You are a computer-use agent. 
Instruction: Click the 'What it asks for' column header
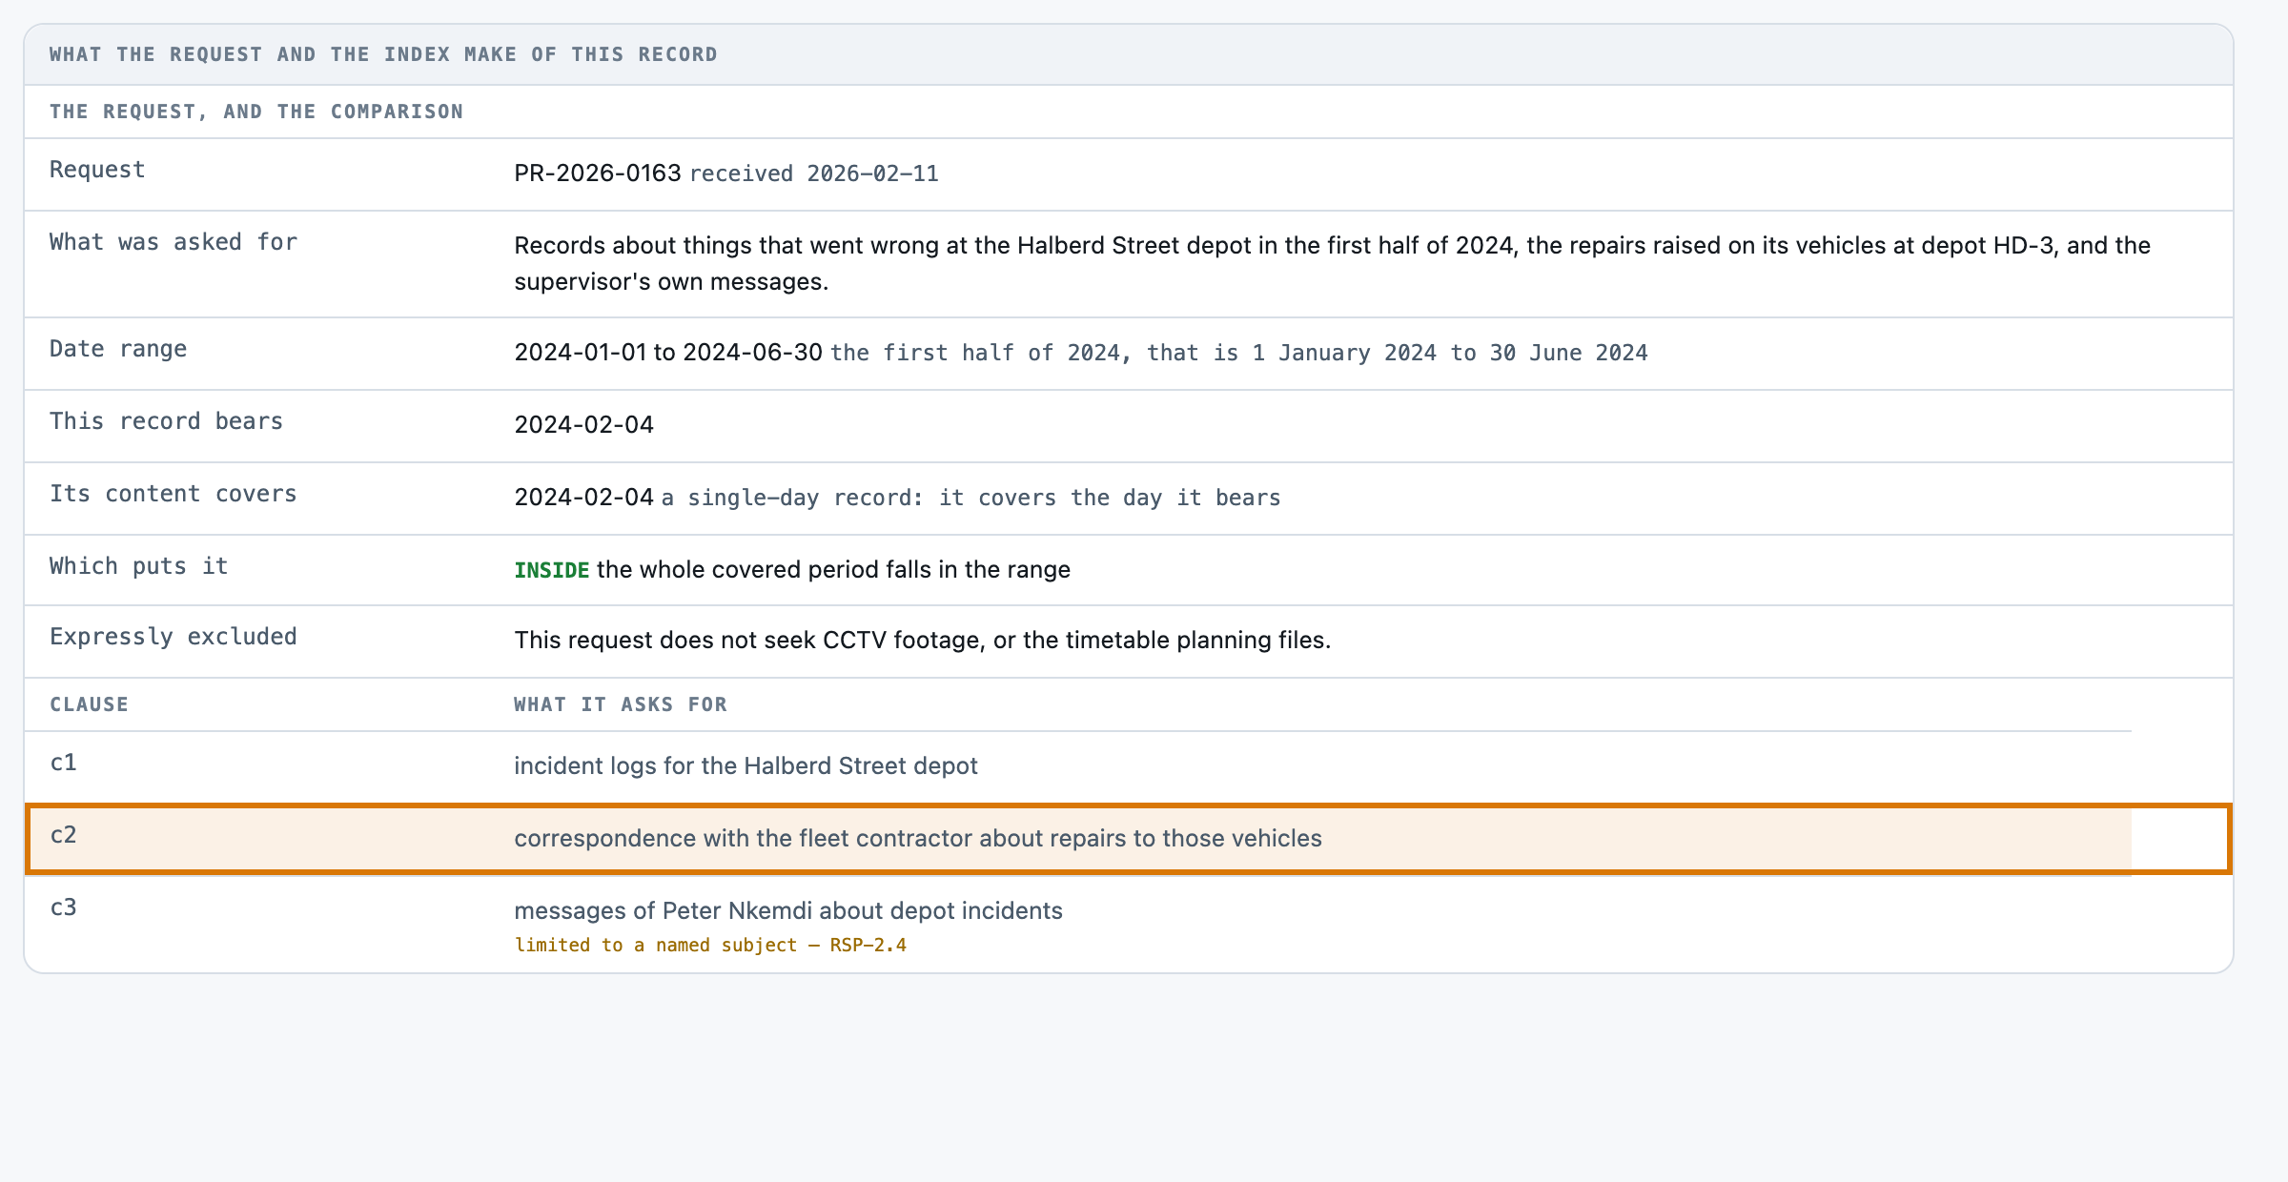[621, 704]
